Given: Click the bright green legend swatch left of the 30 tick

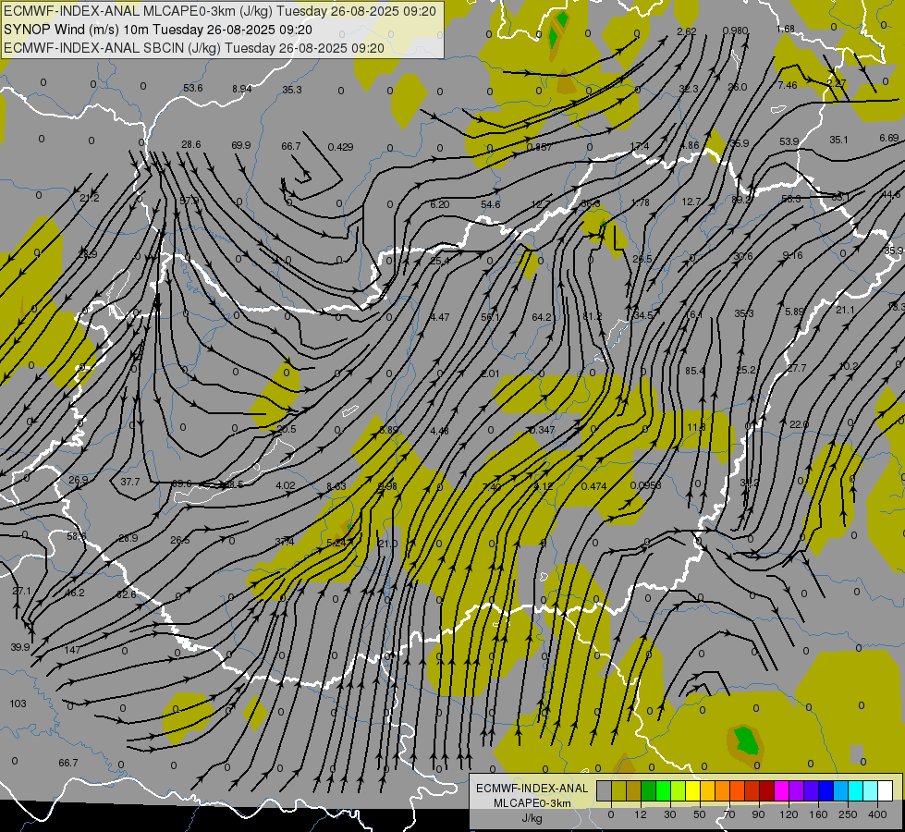Looking at the screenshot, I should [x=663, y=791].
